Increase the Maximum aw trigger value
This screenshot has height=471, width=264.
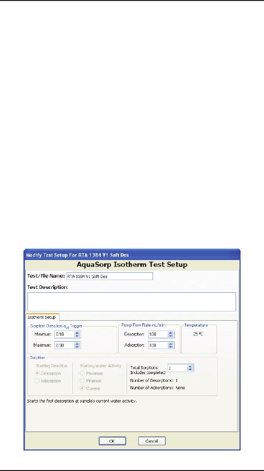(x=77, y=344)
